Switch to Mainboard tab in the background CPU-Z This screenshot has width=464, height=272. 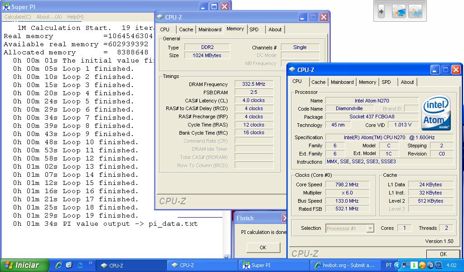coord(210,29)
